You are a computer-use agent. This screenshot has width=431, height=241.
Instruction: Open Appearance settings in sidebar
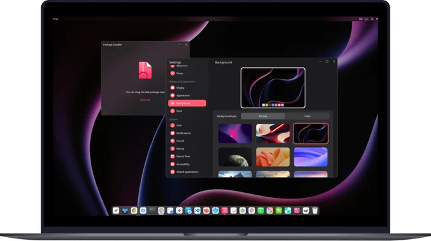point(187,96)
